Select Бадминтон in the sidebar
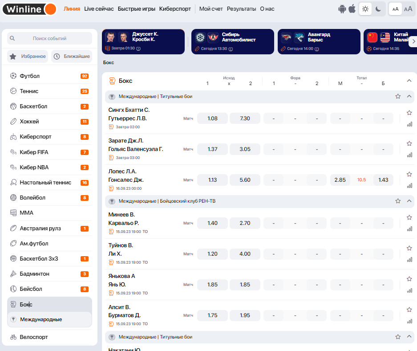Image resolution: width=417 pixels, height=351 pixels. tap(49, 274)
